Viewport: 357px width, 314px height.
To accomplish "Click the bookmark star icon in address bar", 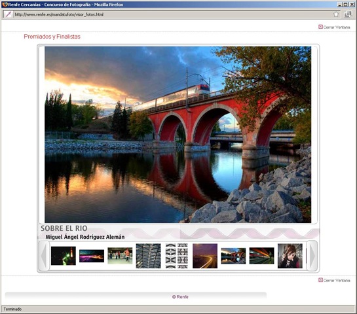I will 336,14.
